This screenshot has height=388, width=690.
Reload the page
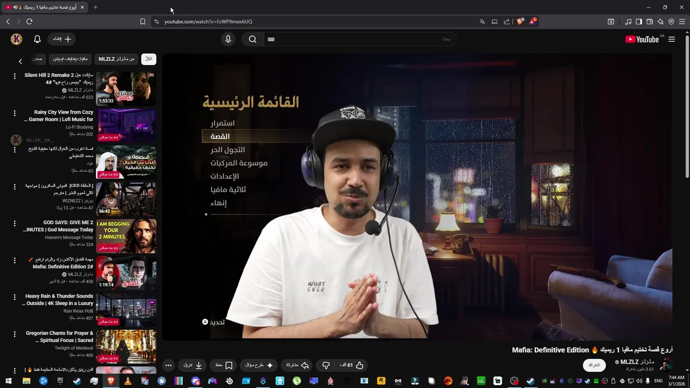click(x=29, y=22)
